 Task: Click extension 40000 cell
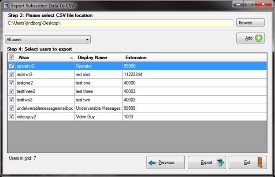194,83
